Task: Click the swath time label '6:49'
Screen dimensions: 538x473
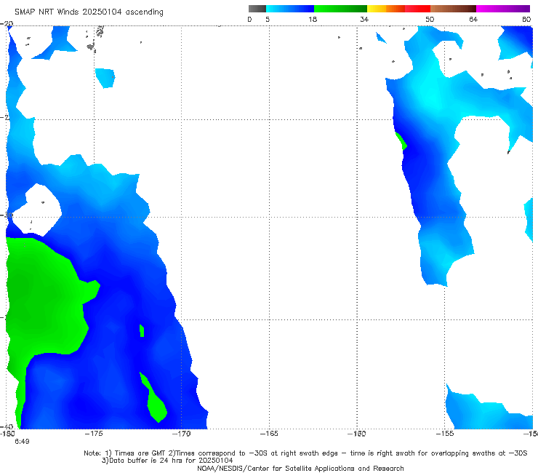Action: [x=22, y=442]
